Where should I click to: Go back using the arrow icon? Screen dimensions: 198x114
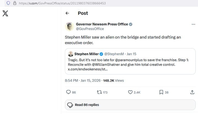pos(67,13)
